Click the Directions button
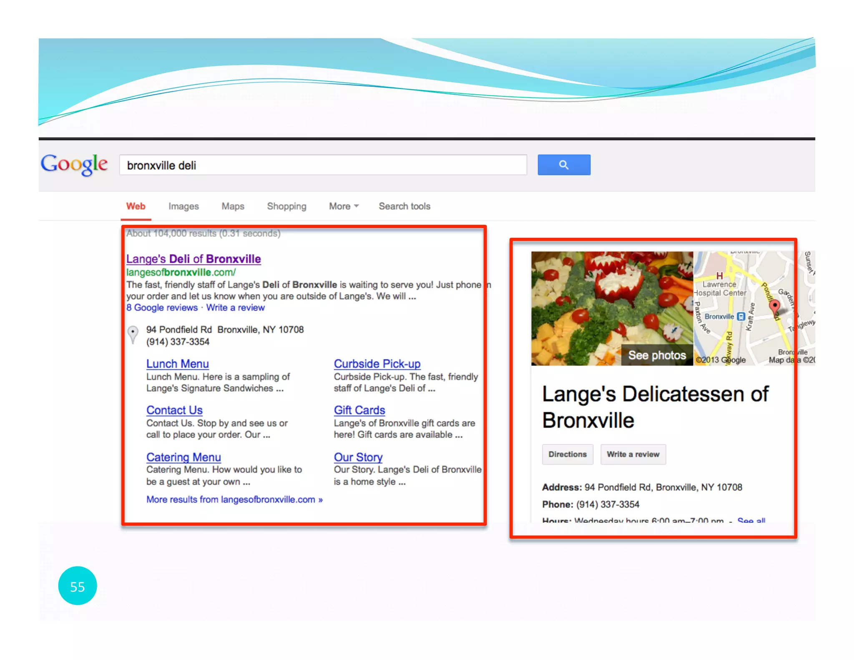Screen dimensions: 854x660 [x=567, y=454]
